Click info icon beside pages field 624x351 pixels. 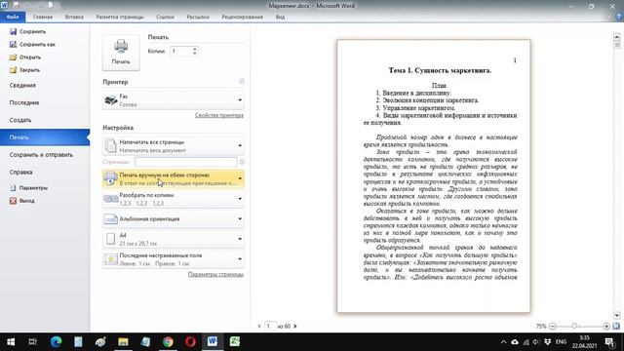tap(242, 162)
